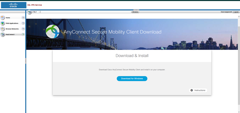This screenshot has width=240, height=113.
Task: Select the Browse Networks menu item
Action: 12,29
